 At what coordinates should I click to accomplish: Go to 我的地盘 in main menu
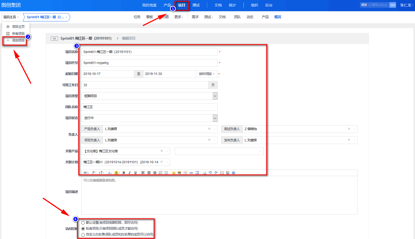pyautogui.click(x=149, y=5)
